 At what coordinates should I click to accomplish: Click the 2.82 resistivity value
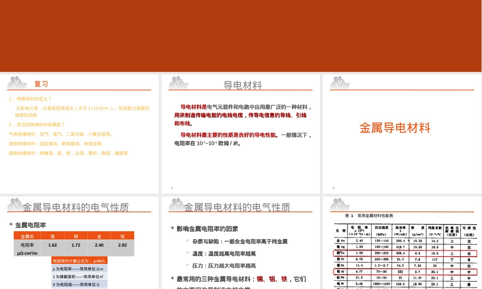[x=122, y=245]
